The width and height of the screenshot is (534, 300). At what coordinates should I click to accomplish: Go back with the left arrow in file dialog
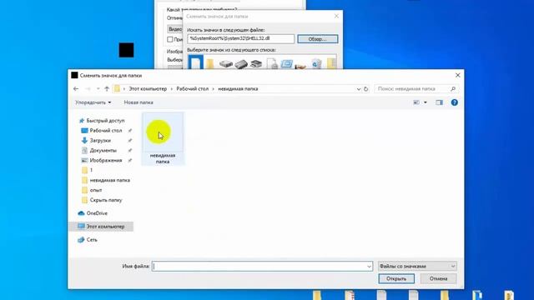click(76, 89)
